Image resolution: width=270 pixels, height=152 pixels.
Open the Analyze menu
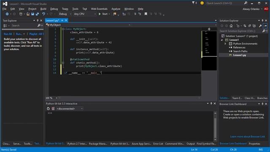tap(116, 9)
